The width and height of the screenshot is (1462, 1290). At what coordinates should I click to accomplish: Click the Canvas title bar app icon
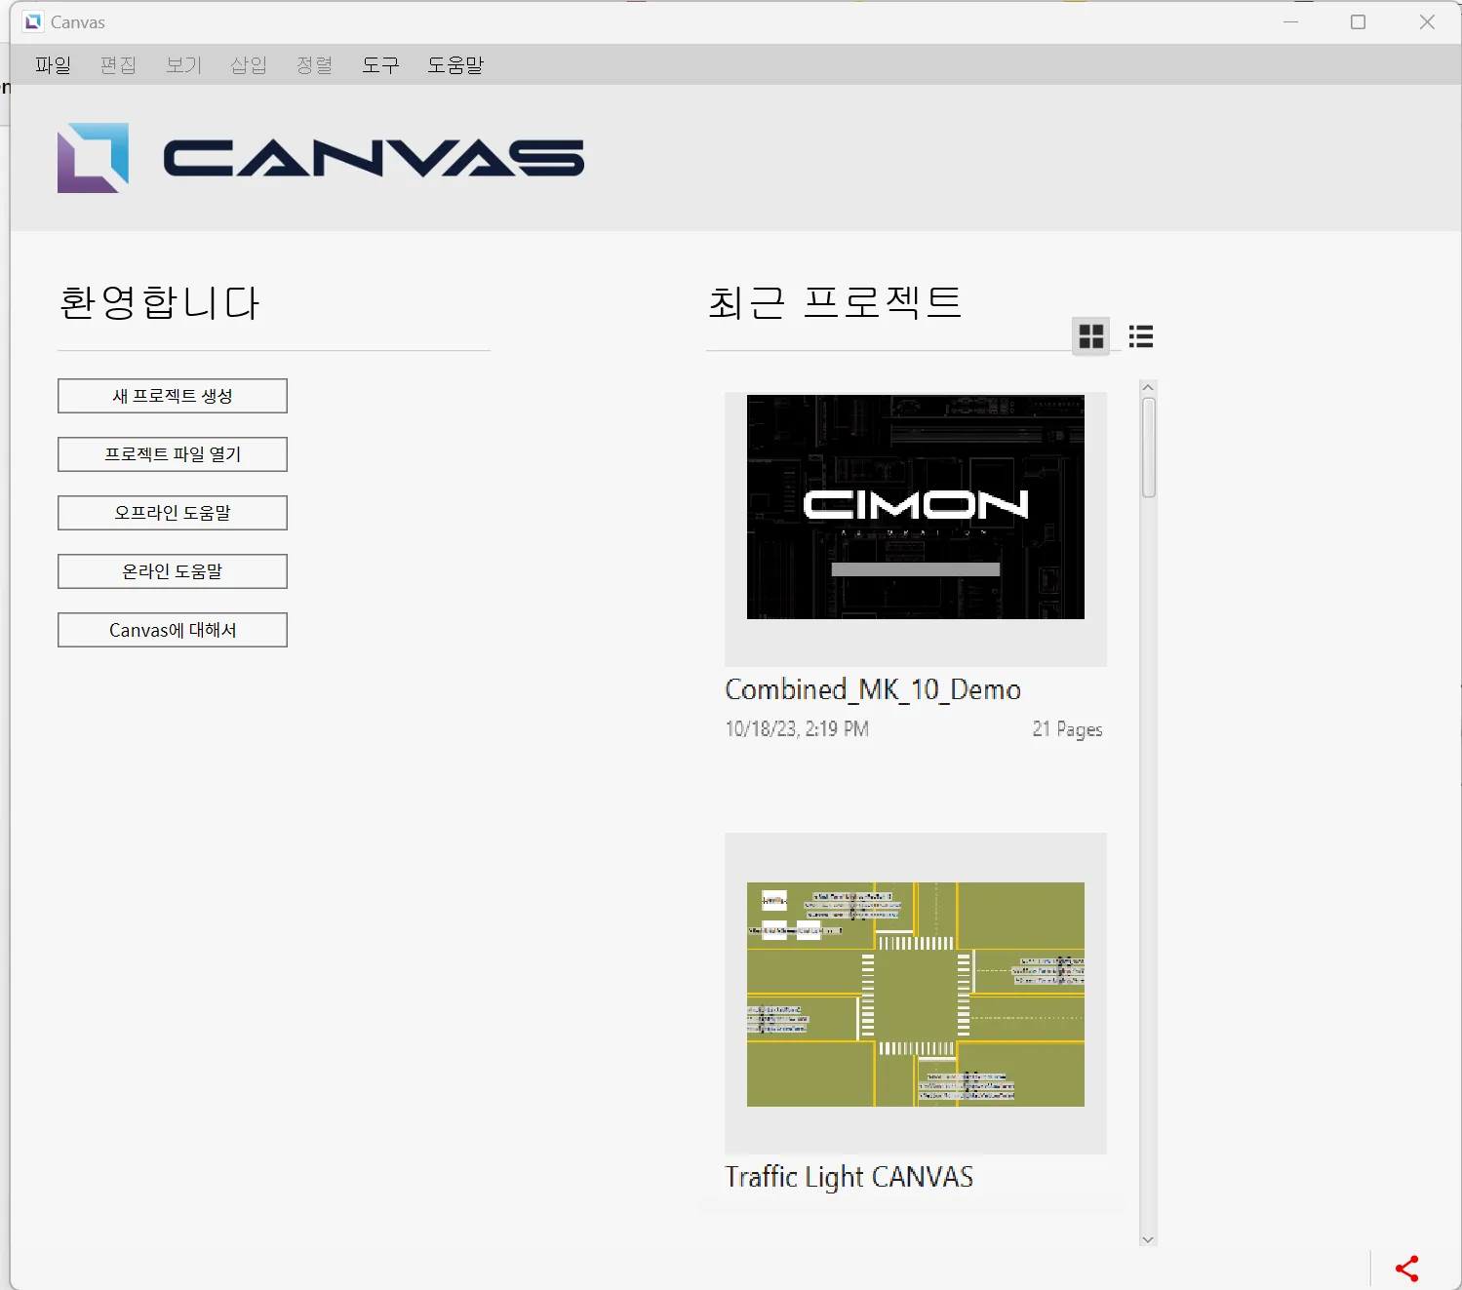click(x=33, y=21)
